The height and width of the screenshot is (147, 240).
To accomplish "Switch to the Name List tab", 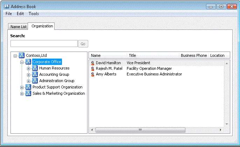I will click(19, 27).
